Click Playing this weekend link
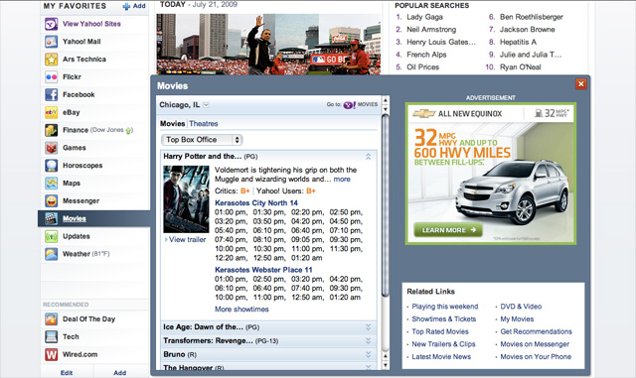 [445, 307]
